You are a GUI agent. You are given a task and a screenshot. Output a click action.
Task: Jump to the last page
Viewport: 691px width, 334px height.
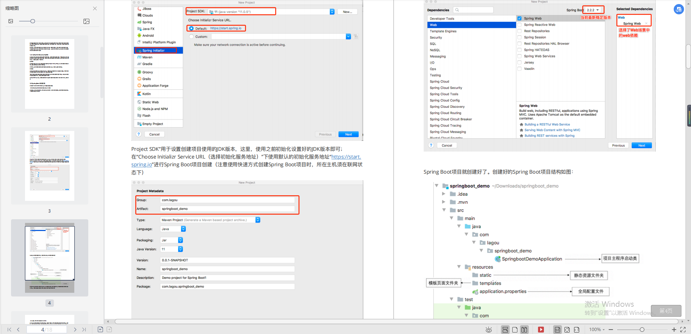[84, 330]
